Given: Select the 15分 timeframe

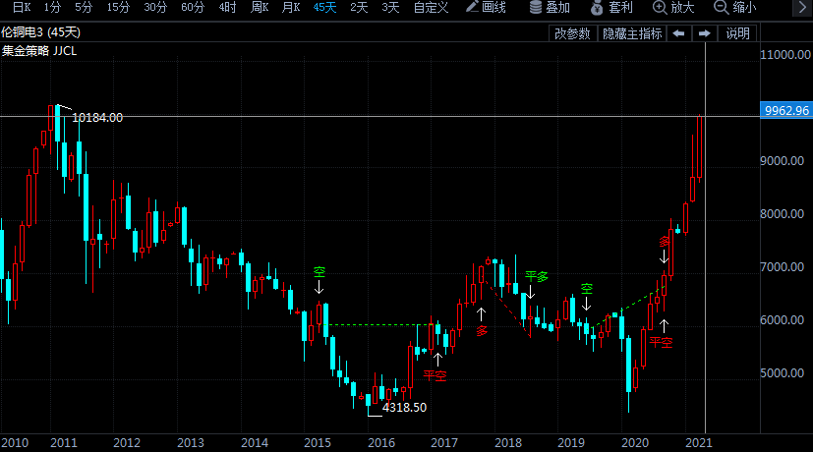Looking at the screenshot, I should click(x=118, y=7).
